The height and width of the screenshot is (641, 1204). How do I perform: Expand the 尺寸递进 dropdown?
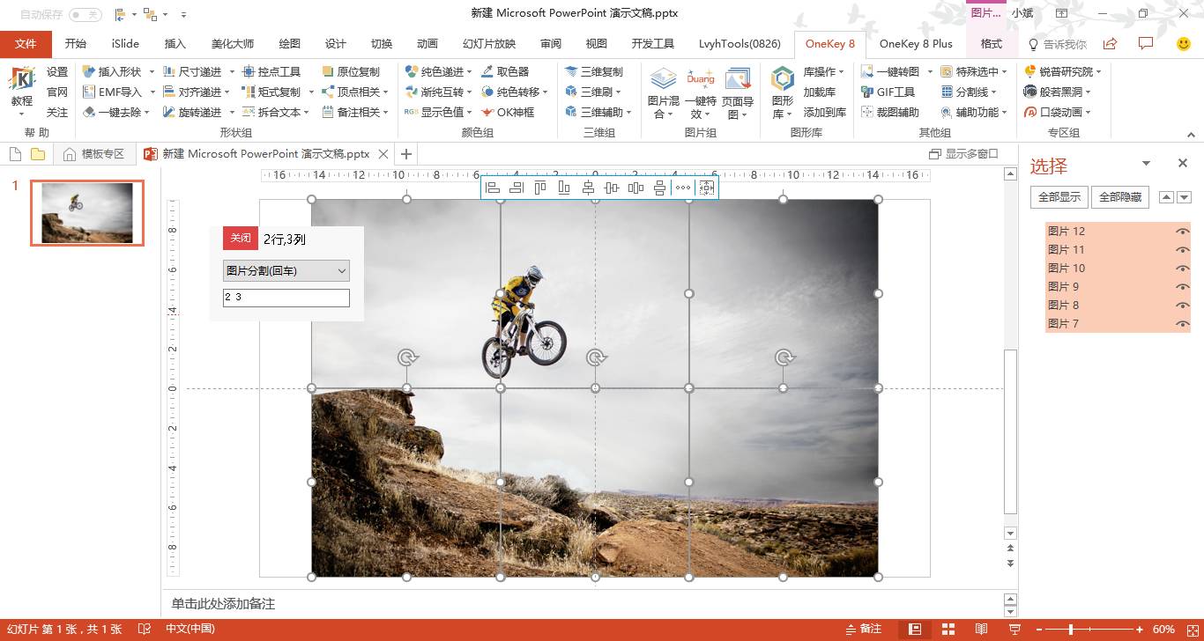232,71
